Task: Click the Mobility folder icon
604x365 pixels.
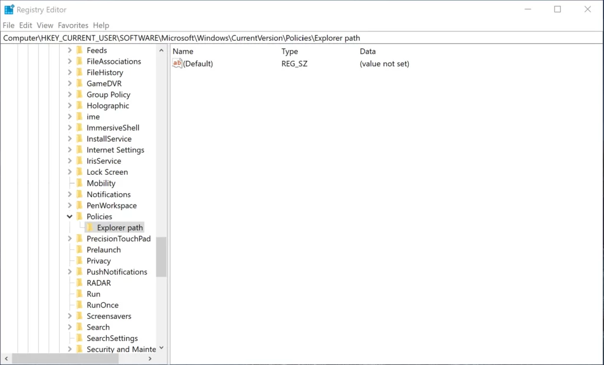Action: (80, 183)
